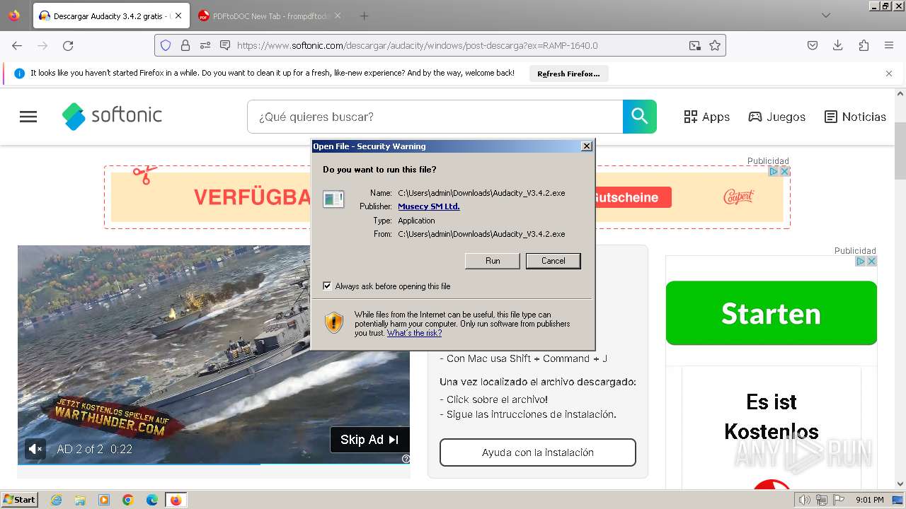Image resolution: width=906 pixels, height=509 pixels.
Task: Click the reader permissions icon in address bar
Action: 205,45
